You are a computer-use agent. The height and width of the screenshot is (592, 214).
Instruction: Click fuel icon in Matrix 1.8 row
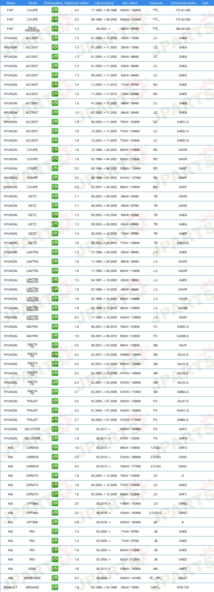(x=55, y=336)
